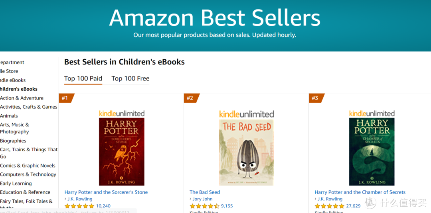Open The Bad Seed book cover
This screenshot has height=213, width=431.
(x=246, y=152)
